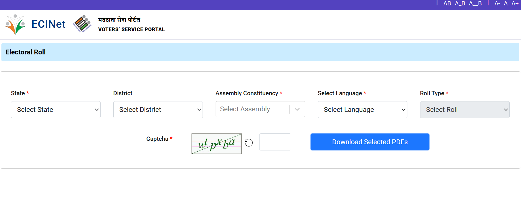Click the ECINet wordmark text
This screenshot has width=521, height=221.
[48, 24]
